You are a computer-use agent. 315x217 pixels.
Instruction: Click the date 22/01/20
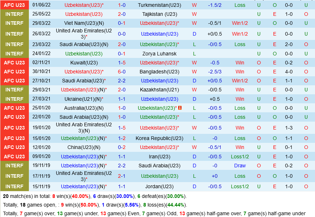(41, 117)
